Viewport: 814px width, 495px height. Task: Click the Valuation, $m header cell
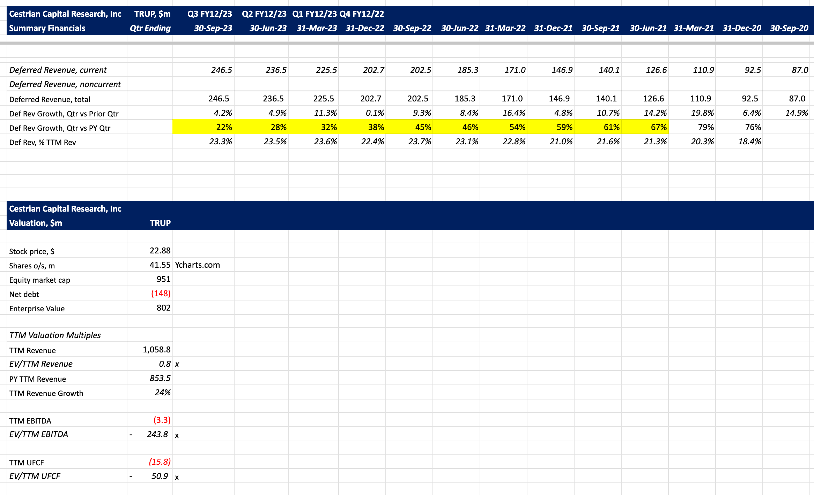(36, 223)
